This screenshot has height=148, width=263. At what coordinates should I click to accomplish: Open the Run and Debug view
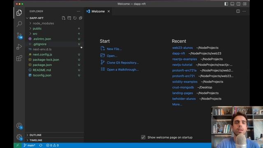tap(19, 47)
